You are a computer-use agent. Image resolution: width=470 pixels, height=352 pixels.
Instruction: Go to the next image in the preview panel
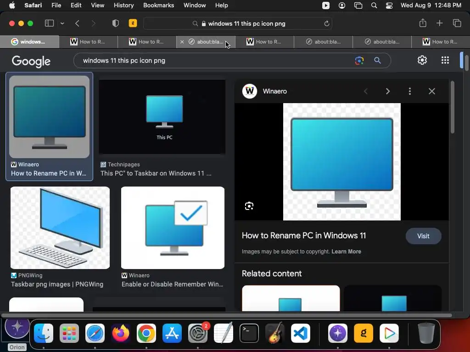click(x=387, y=91)
